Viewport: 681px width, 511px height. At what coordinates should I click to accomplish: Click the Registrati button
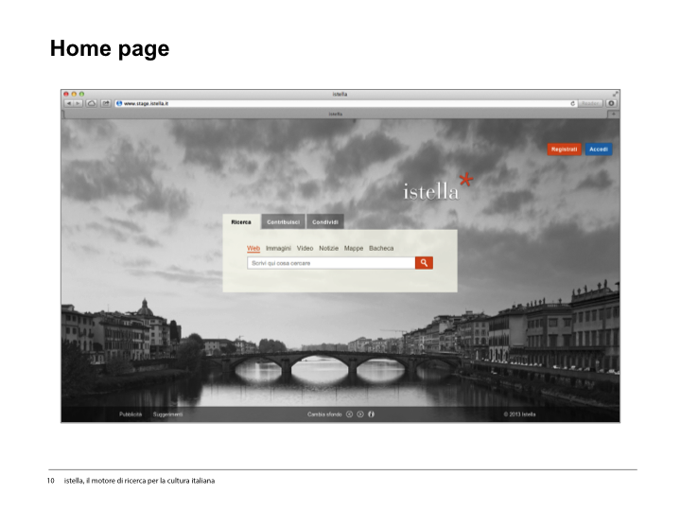point(564,150)
